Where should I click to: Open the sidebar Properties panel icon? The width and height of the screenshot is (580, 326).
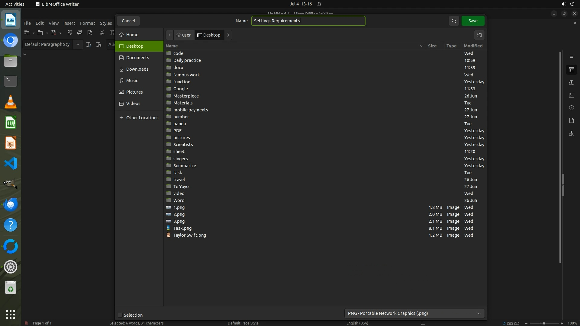(x=571, y=70)
